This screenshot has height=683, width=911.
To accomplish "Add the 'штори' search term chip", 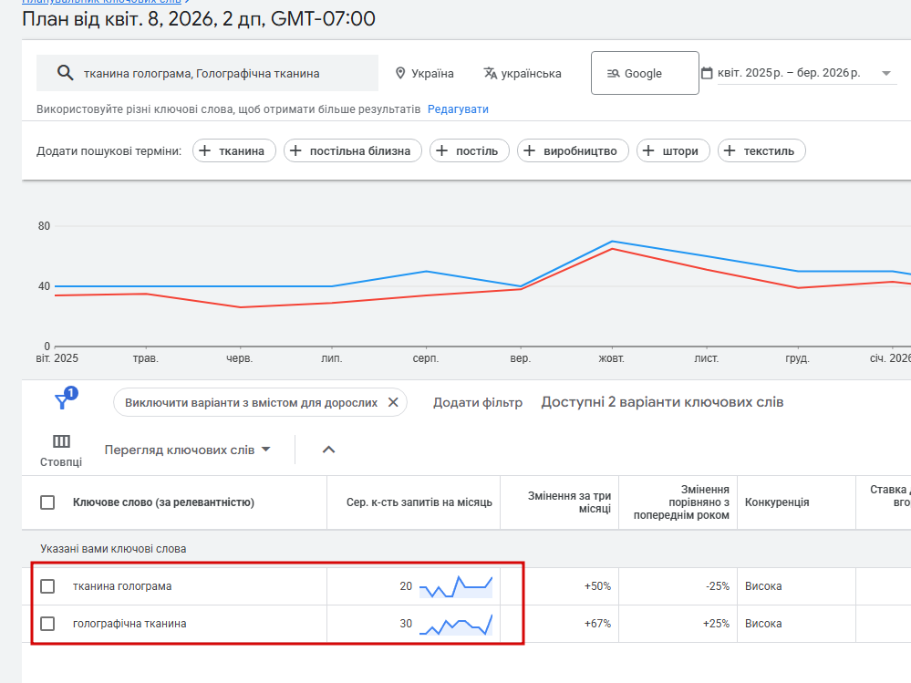I will point(673,151).
